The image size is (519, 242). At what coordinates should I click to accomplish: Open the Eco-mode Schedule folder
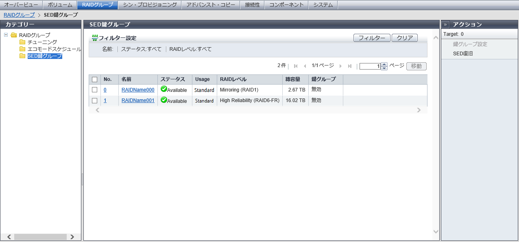pyautogui.click(x=54, y=49)
